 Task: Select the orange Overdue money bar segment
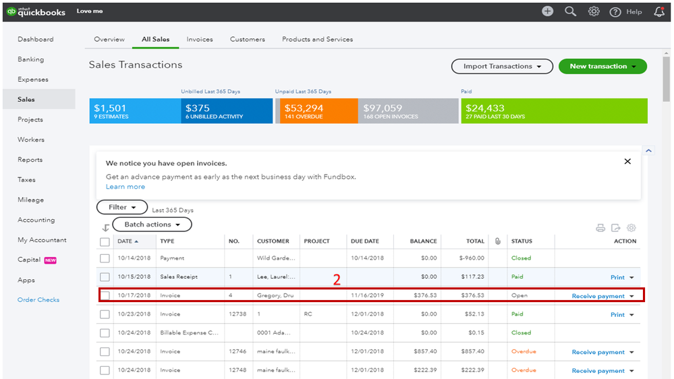point(316,111)
